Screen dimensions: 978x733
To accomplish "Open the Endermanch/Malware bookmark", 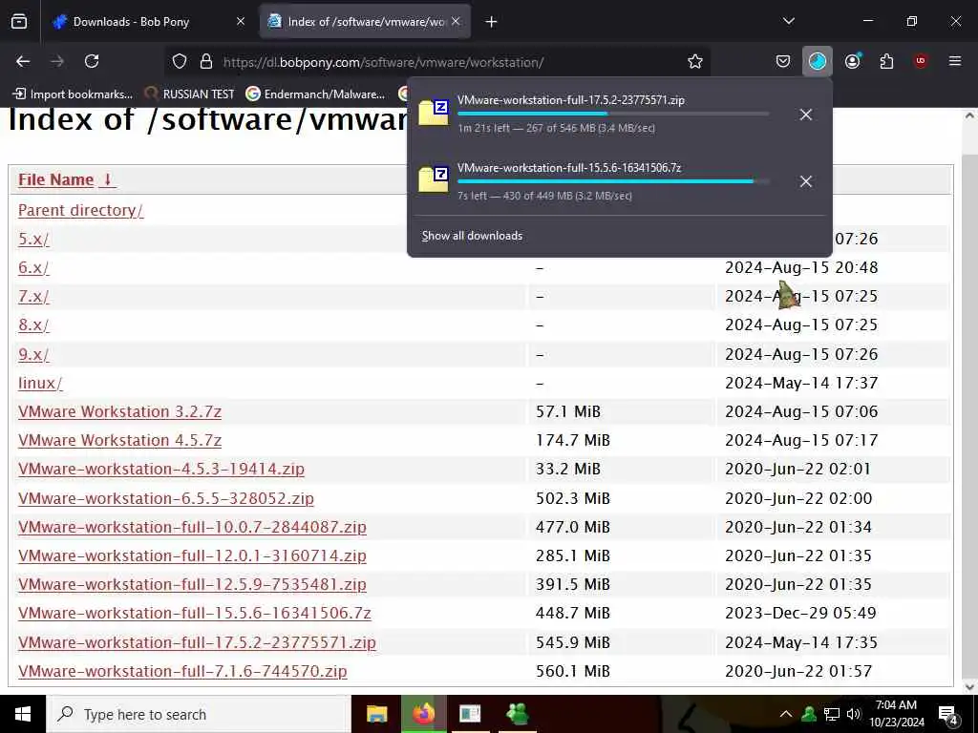I will pyautogui.click(x=315, y=94).
